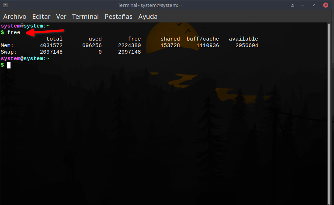The height and width of the screenshot is (205, 334).
Task: Click the vertical scrollbar of the terminal
Action: [329, 114]
